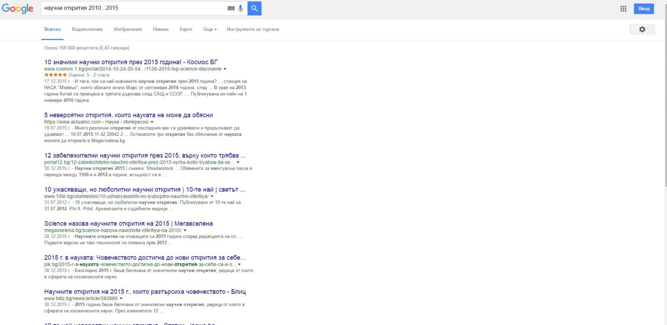Expand the Още dropdown menu
The width and height of the screenshot is (667, 325).
click(210, 29)
